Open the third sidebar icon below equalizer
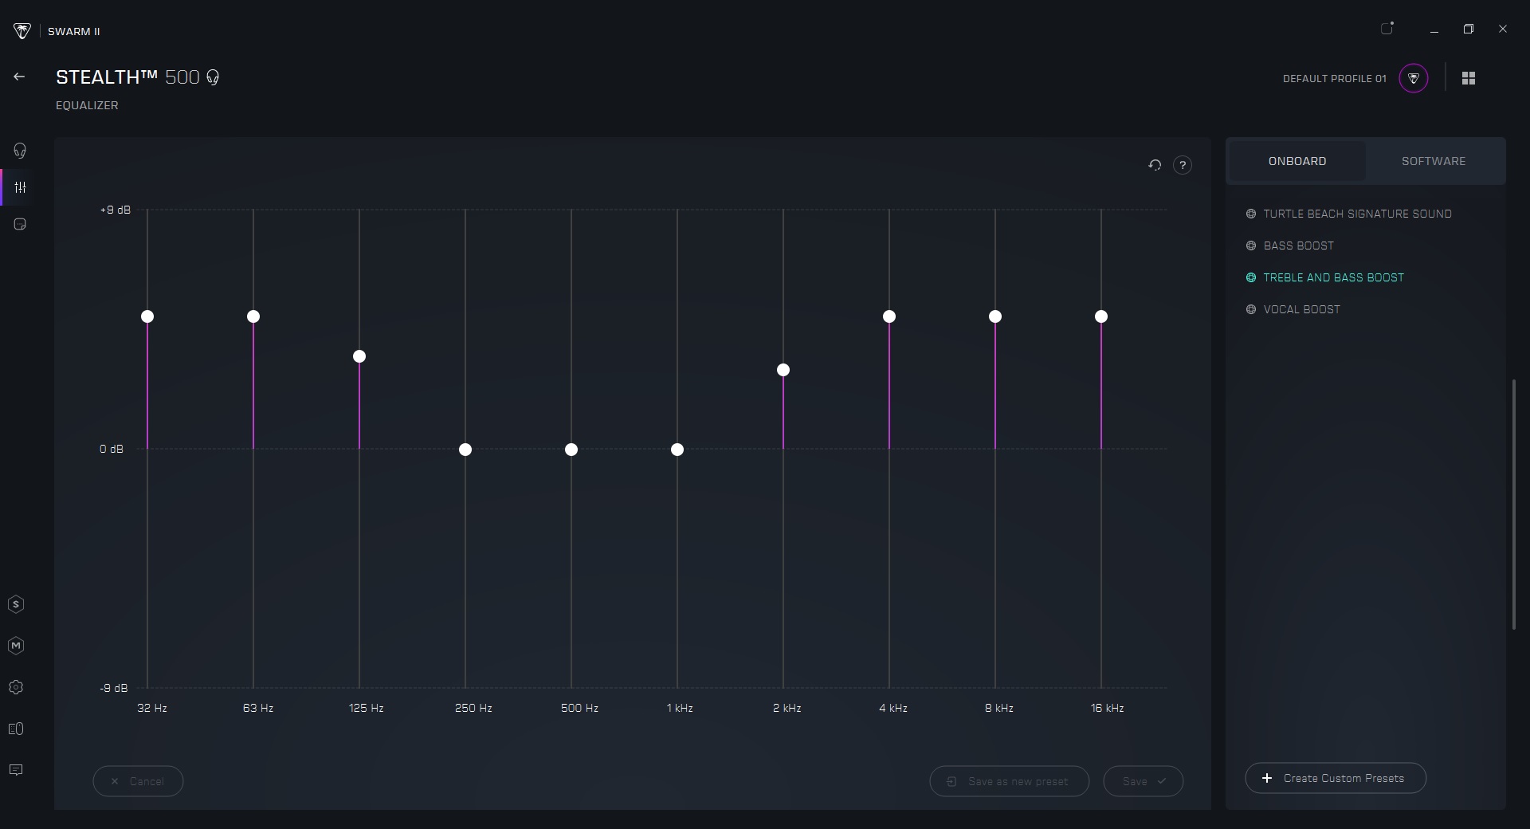Screen dimensions: 1530x829 [20, 224]
